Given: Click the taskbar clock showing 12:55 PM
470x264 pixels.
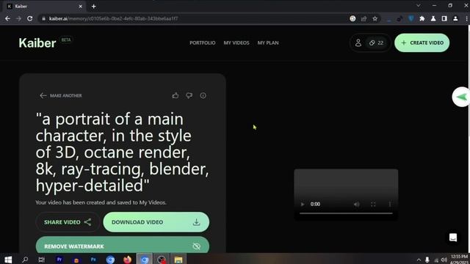Looking at the screenshot, I should click(459, 259).
